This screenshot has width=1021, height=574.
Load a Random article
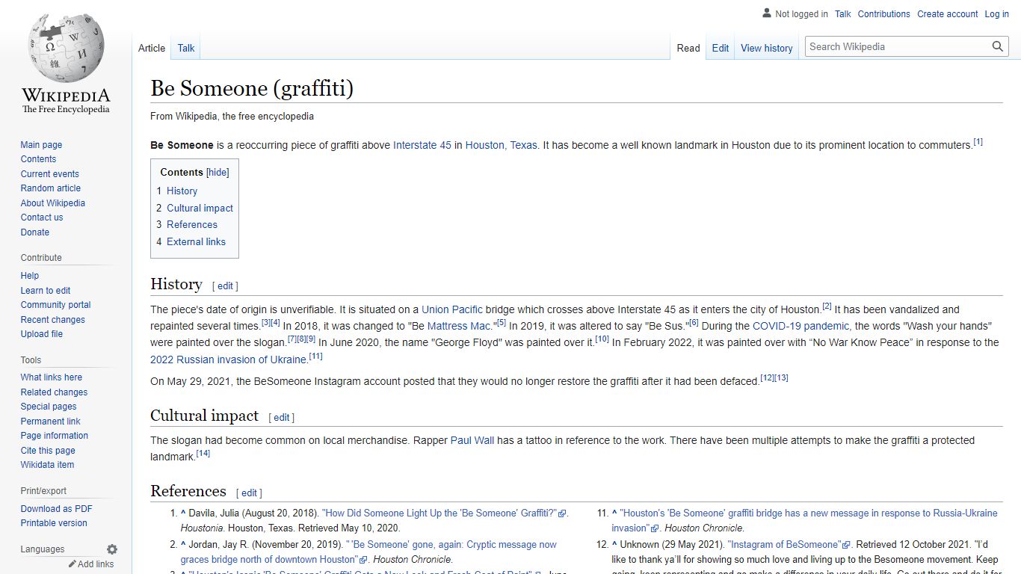50,188
